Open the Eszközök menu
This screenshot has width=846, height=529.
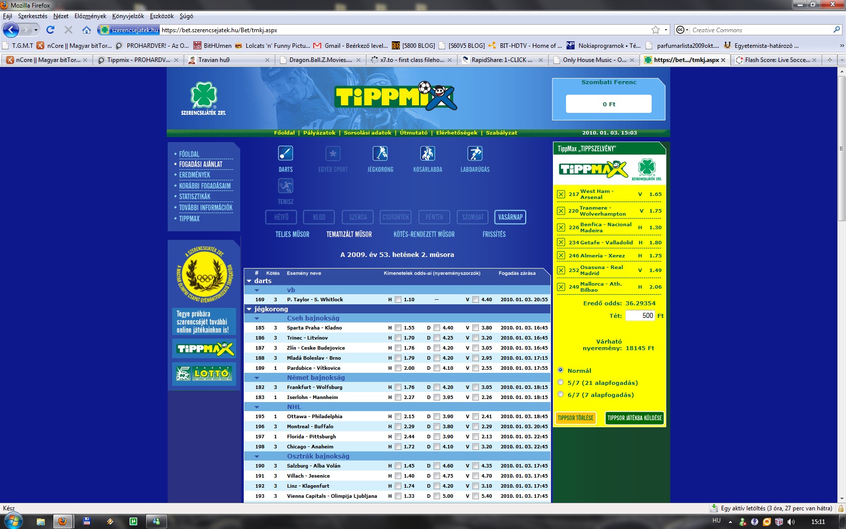coord(162,16)
